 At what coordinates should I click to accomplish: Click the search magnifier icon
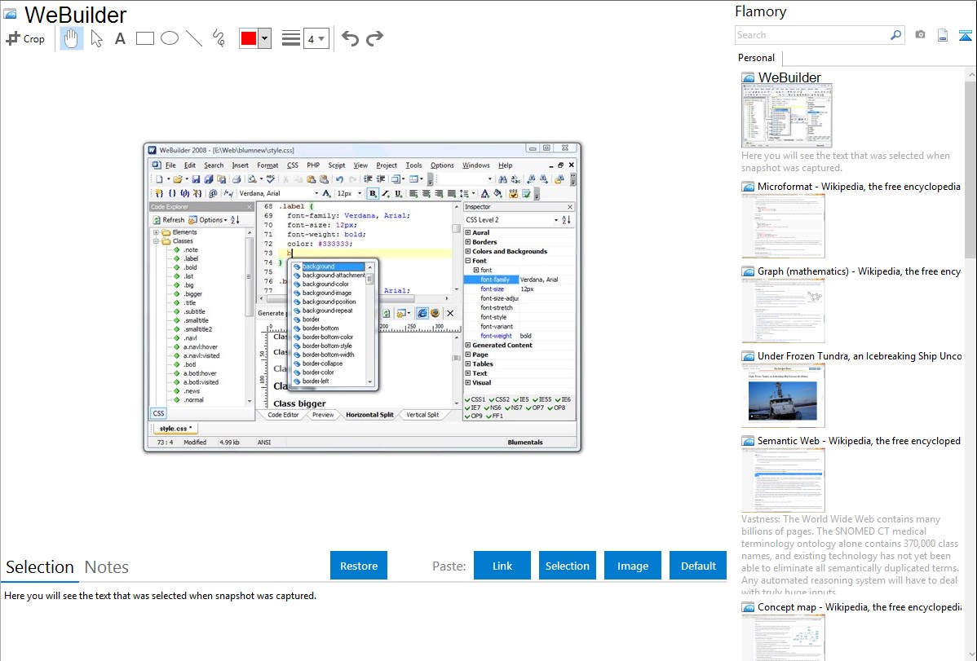895,35
